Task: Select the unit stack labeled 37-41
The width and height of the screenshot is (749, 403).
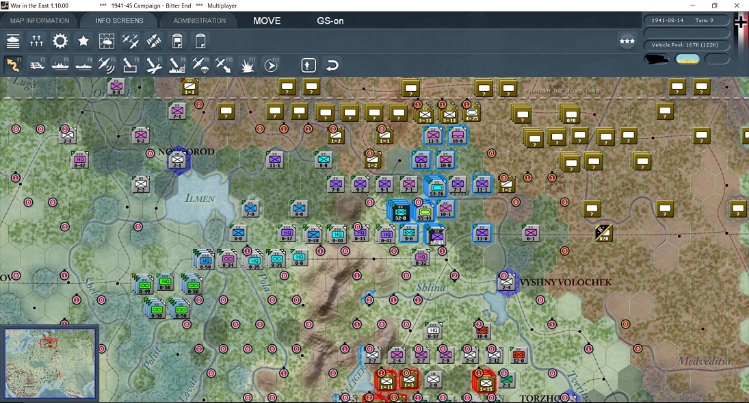Action: coord(436,235)
